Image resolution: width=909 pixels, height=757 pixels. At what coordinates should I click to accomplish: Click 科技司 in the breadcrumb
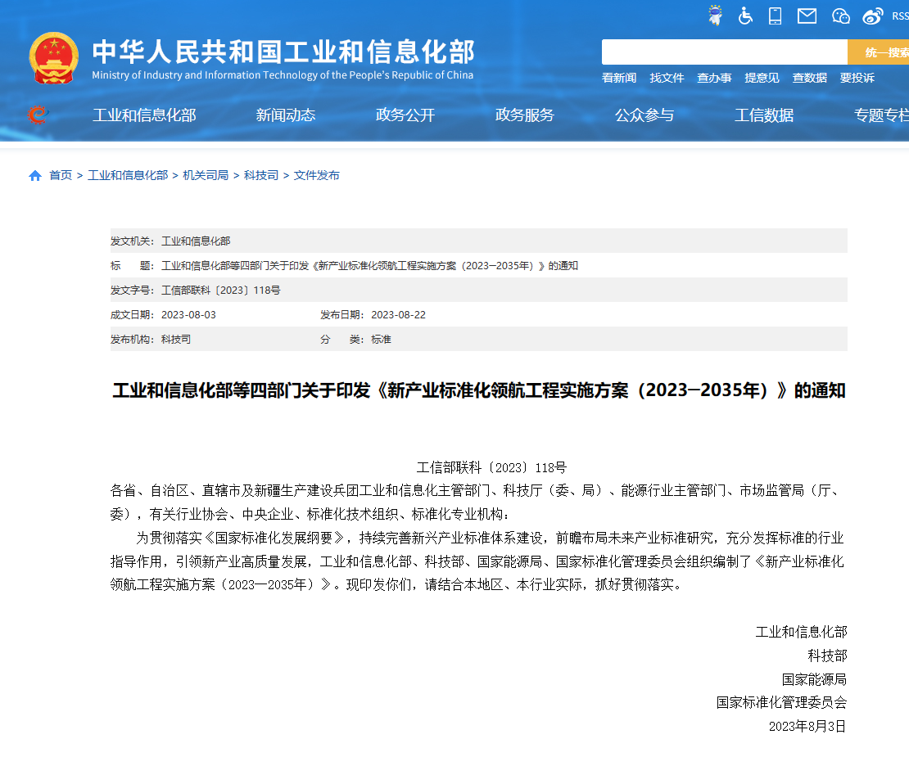[261, 175]
